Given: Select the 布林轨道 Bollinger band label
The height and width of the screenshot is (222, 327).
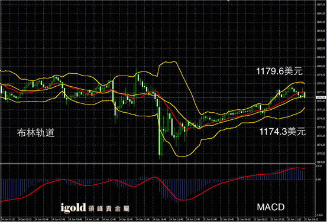Looking at the screenshot, I should pyautogui.click(x=35, y=133).
